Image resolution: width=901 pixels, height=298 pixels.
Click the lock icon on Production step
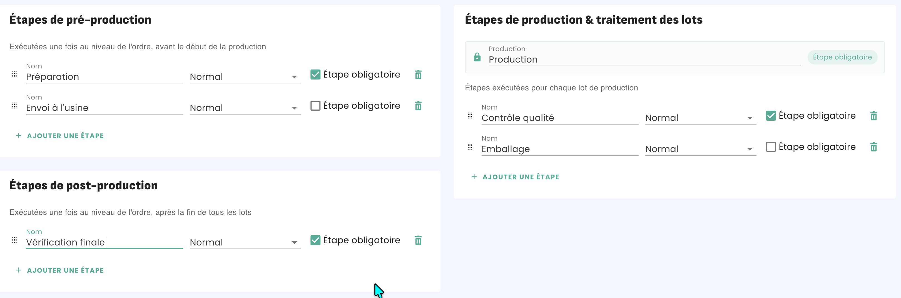[x=477, y=57]
